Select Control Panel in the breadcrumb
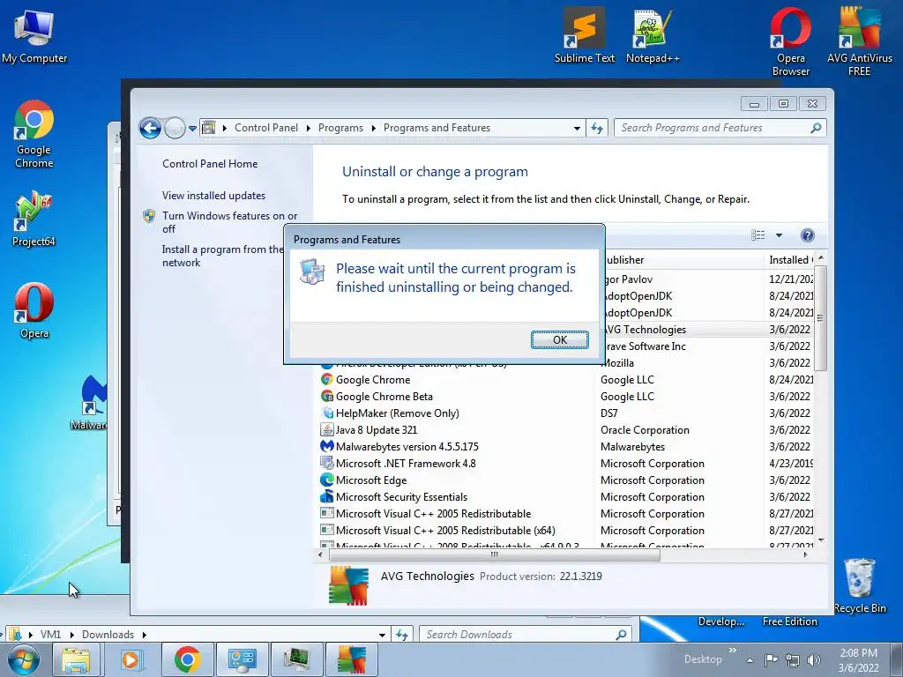 [x=266, y=128]
